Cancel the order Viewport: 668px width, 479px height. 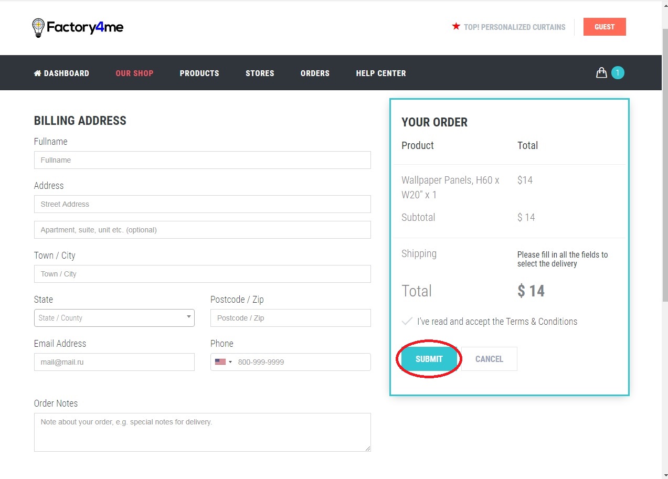(x=489, y=359)
